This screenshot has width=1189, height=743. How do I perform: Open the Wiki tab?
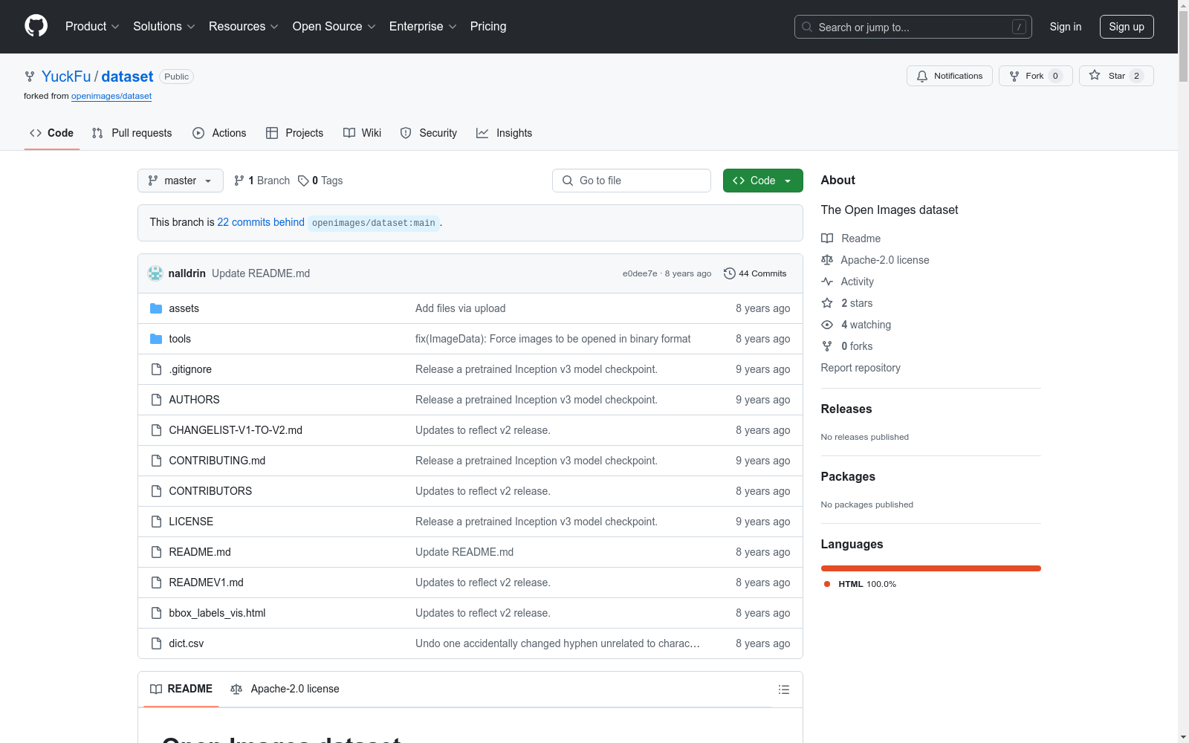pyautogui.click(x=363, y=133)
